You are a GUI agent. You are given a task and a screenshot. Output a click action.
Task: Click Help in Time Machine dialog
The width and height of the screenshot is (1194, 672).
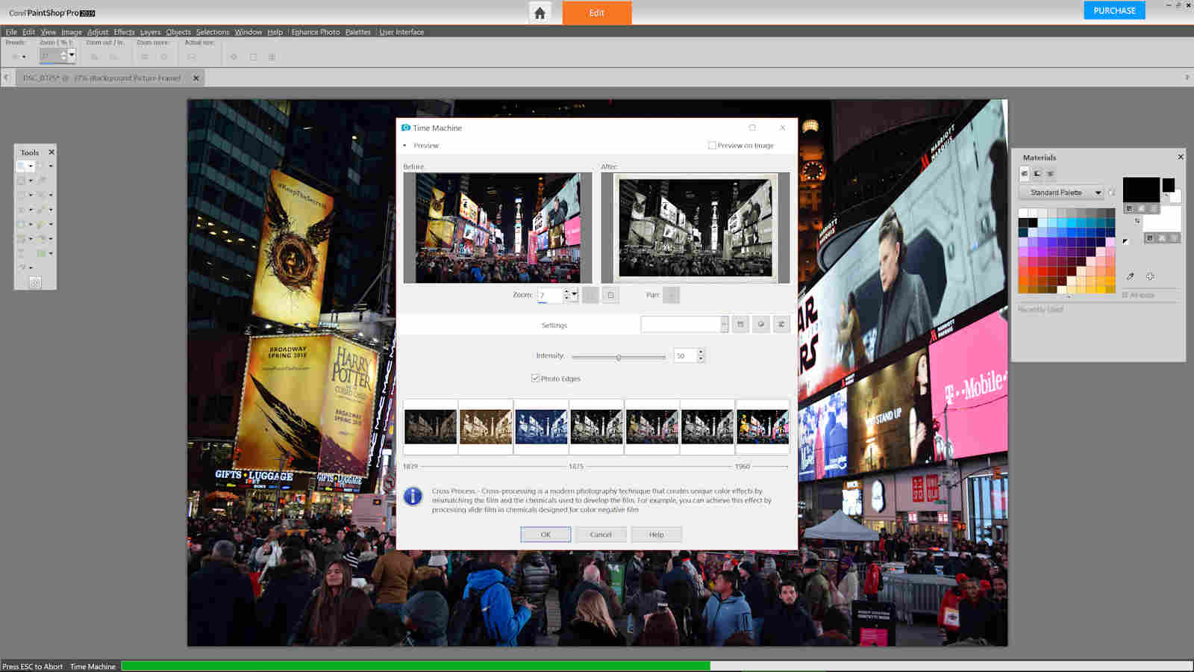tap(656, 535)
